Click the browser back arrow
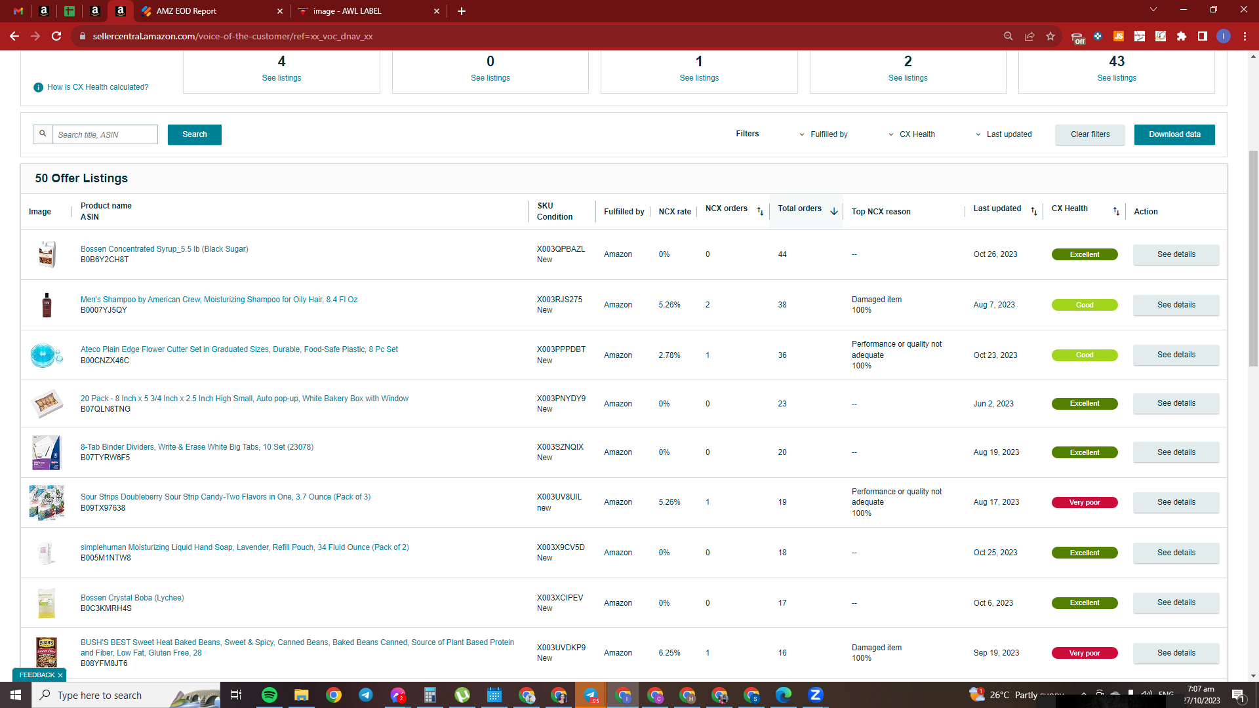 point(14,36)
